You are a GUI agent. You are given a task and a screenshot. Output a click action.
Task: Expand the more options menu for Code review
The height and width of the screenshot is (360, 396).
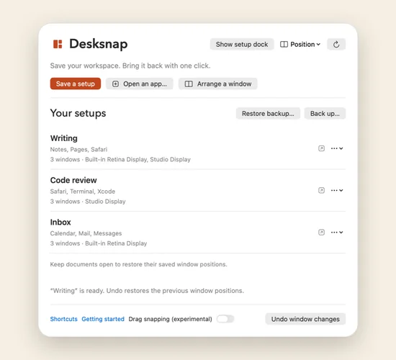337,190
